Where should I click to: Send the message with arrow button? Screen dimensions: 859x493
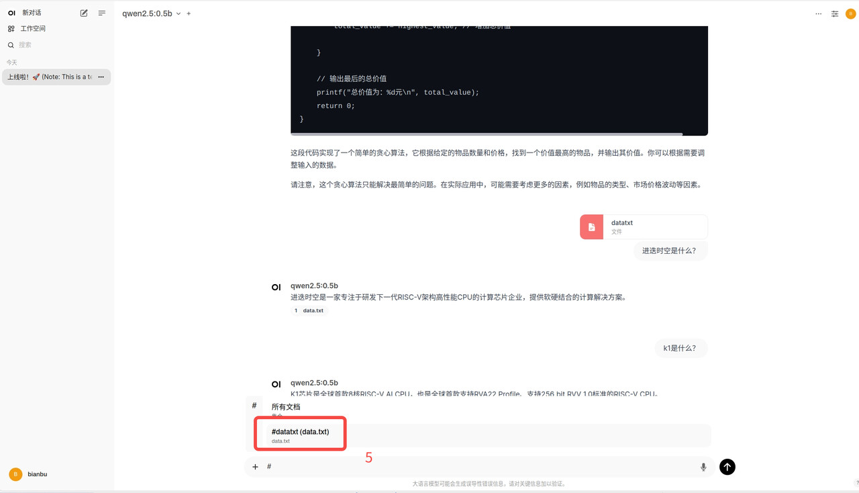(x=727, y=467)
